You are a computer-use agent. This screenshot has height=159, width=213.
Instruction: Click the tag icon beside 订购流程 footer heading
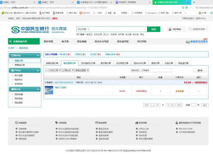[x=57, y=122]
